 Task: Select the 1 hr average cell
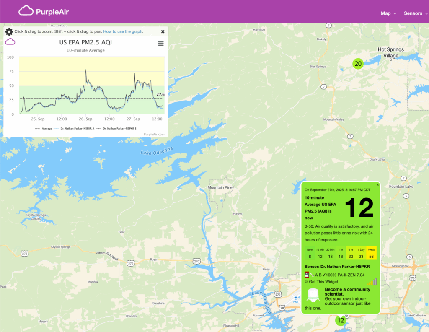click(x=340, y=253)
